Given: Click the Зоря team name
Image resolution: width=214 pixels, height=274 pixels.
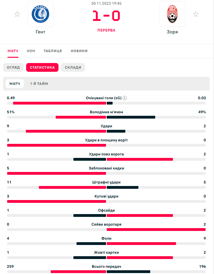Looking at the screenshot, I should pos(172,32).
